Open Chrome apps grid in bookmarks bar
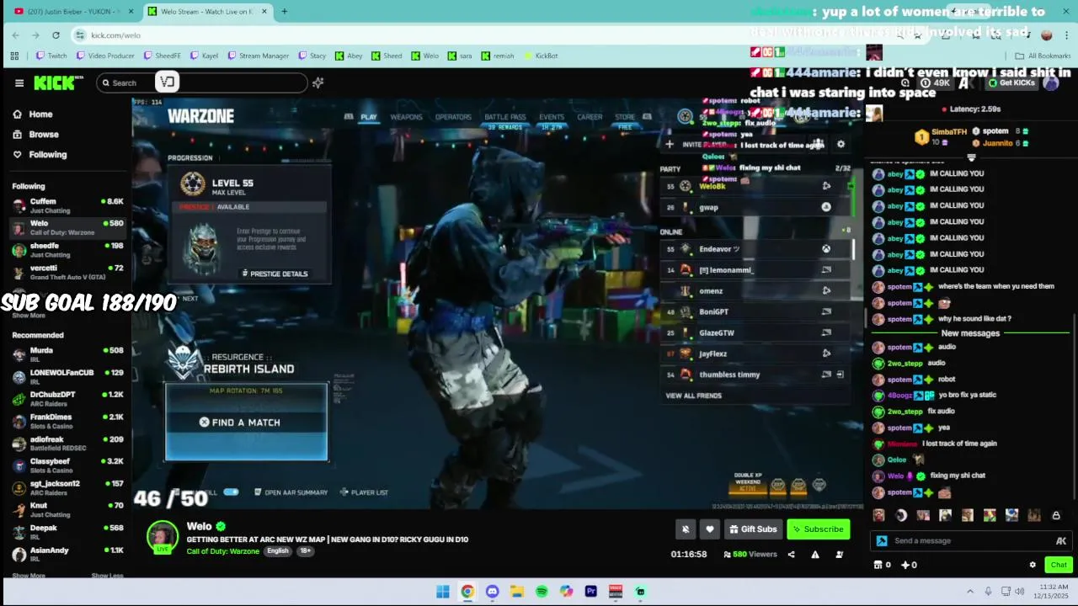Viewport: 1078px width, 606px height. pyautogui.click(x=14, y=56)
